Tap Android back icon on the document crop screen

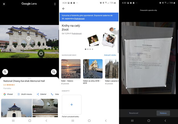tap(165, 121)
